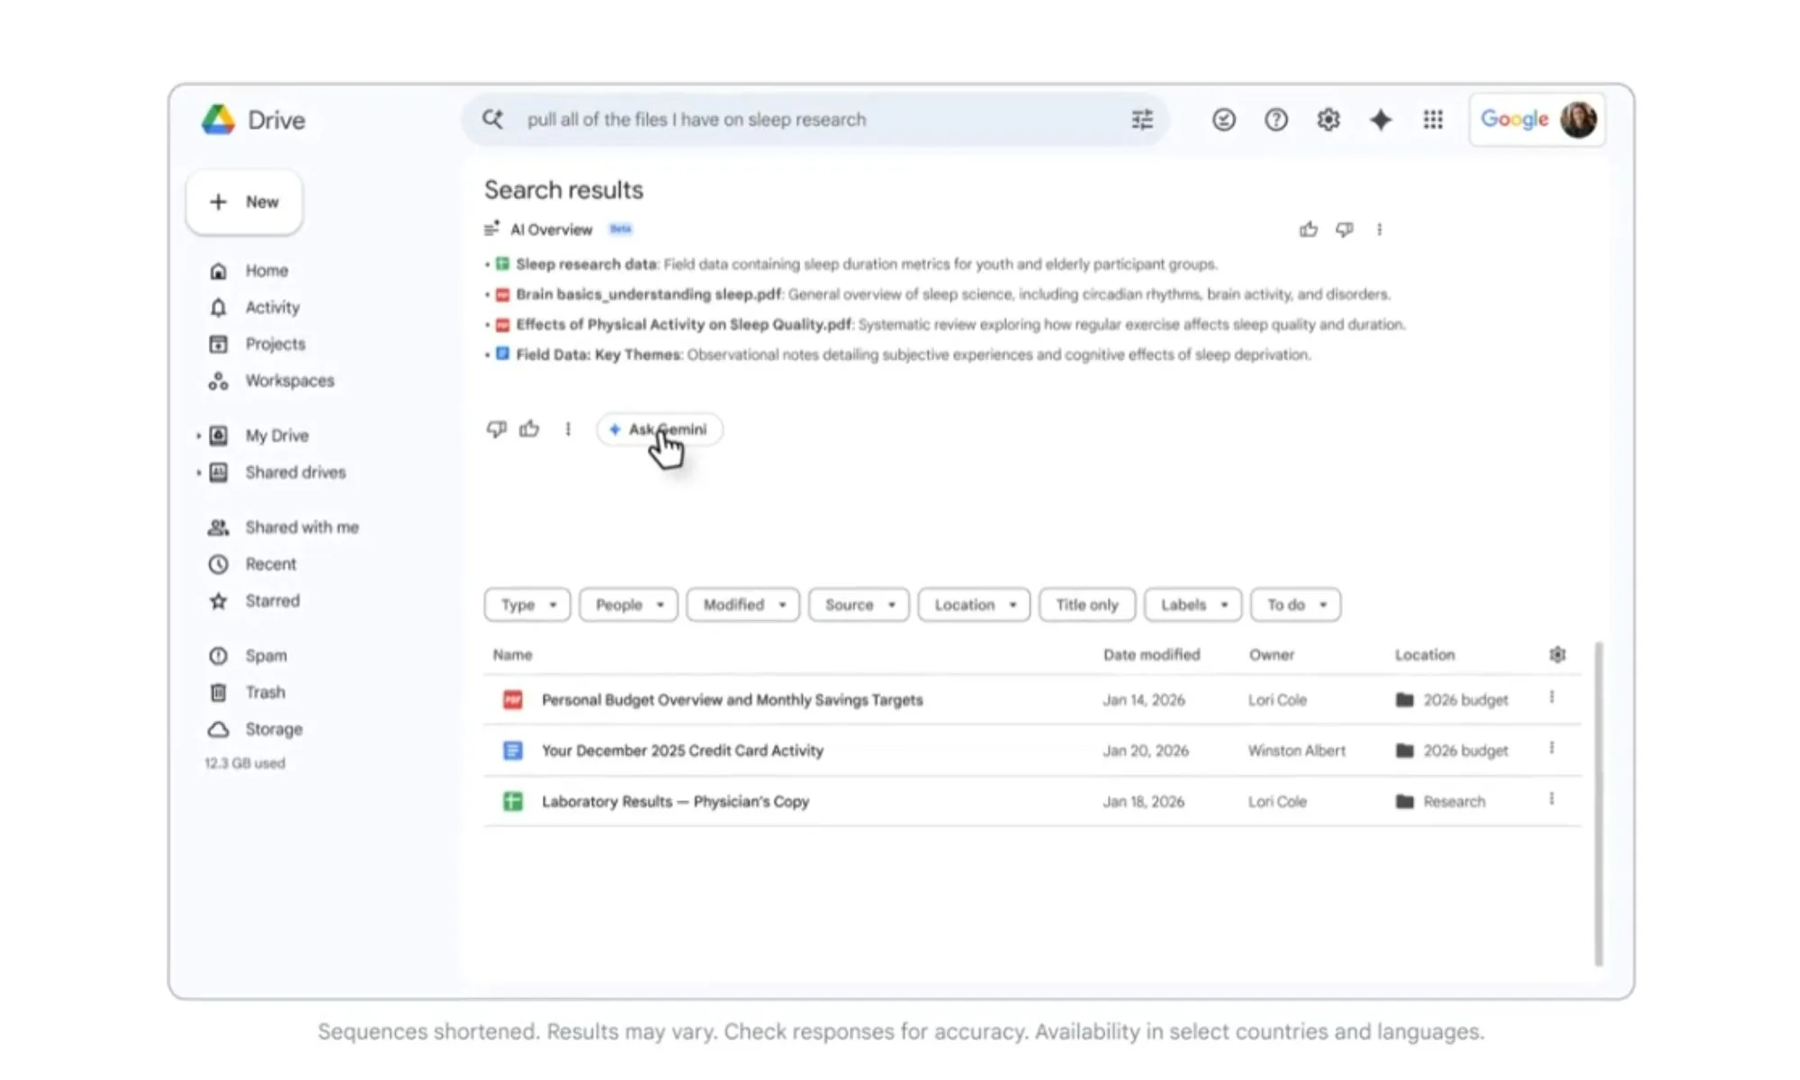Open Drive settings gear icon
Screen dimensions: 1800x1080
1328,120
